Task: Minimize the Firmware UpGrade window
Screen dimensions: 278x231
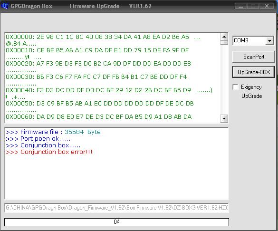Action: pyautogui.click(x=240, y=6)
